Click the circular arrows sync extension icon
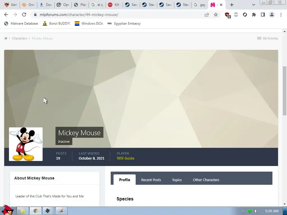287x215 pixels. [245, 15]
